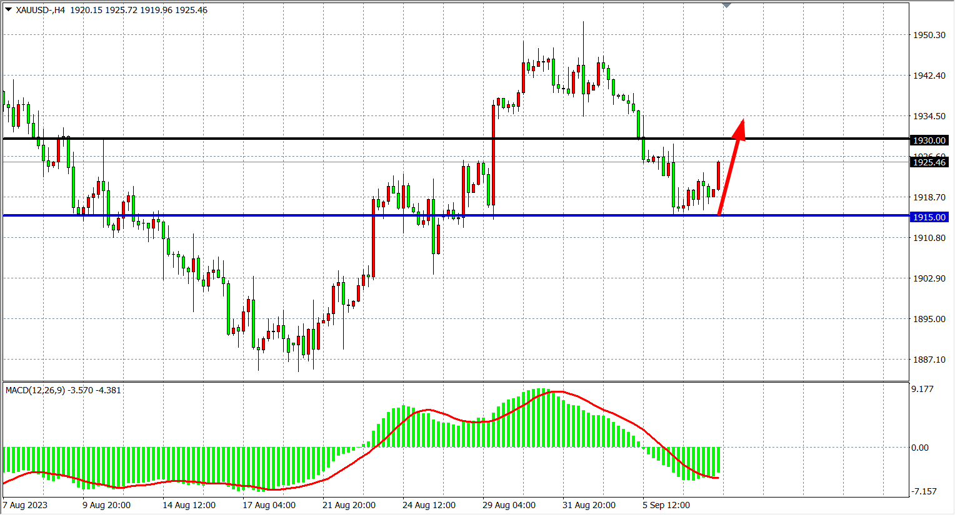955x515 pixels.
Task: Click the 1950.30 price scale label
Action: coord(929,35)
